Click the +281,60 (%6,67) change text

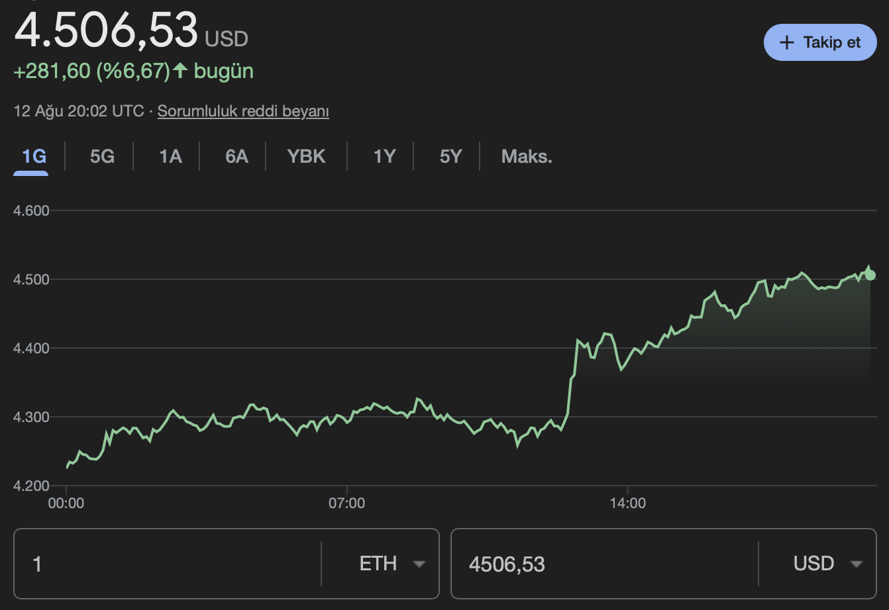92,71
